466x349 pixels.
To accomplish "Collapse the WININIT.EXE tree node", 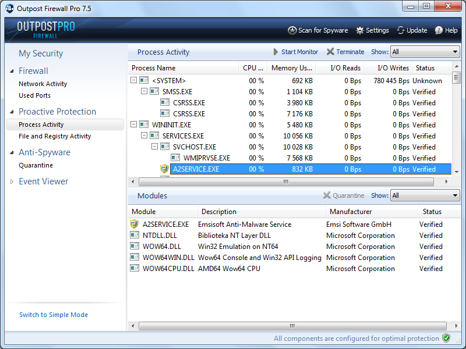I will [134, 125].
